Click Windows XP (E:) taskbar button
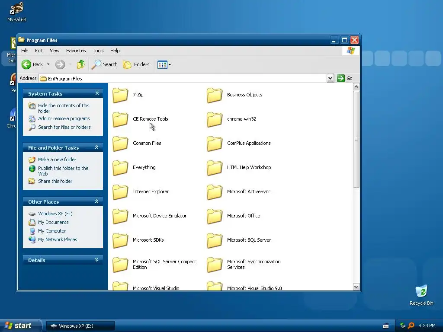 click(x=80, y=326)
